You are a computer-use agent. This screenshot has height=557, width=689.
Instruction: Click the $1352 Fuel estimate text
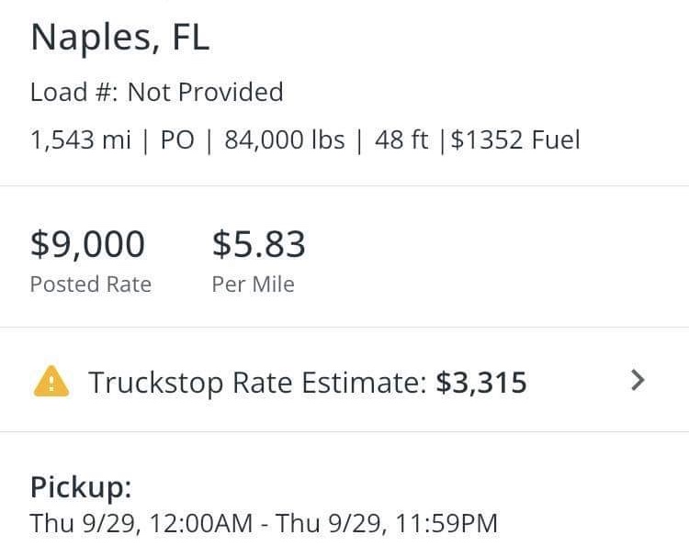point(515,140)
